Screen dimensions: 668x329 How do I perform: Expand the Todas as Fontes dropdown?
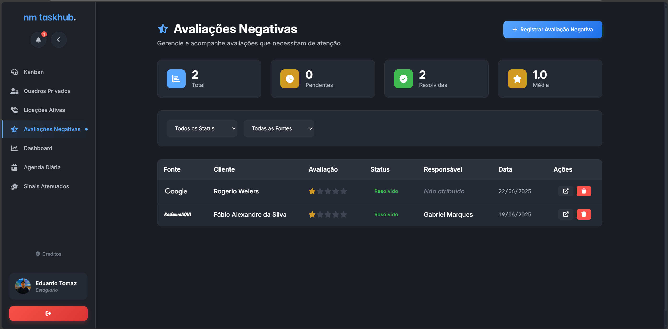[279, 128]
